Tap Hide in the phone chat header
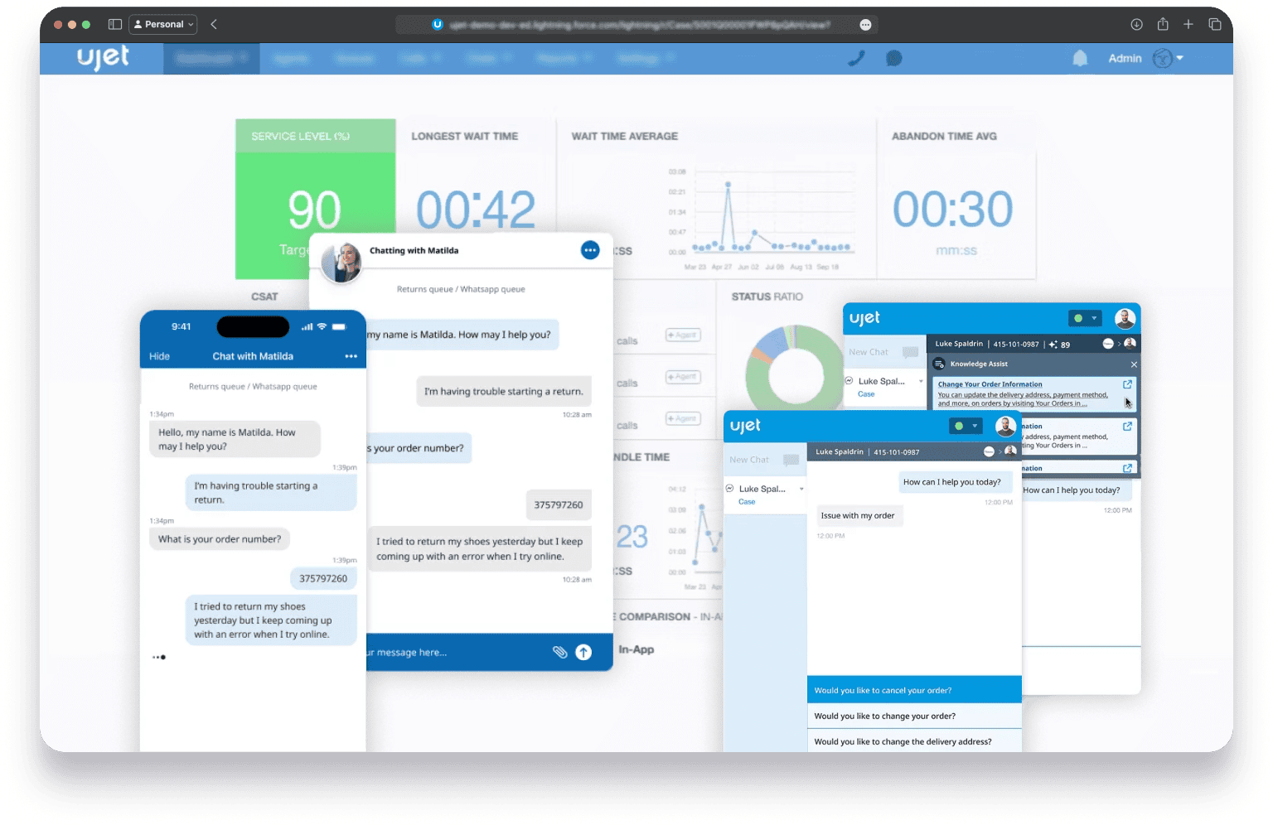This screenshot has height=825, width=1273. tap(159, 356)
